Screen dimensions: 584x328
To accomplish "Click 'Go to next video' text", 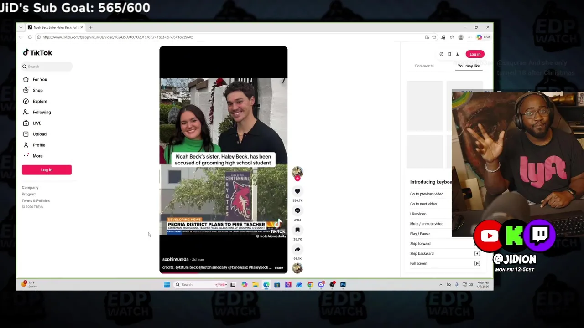I will [423, 204].
